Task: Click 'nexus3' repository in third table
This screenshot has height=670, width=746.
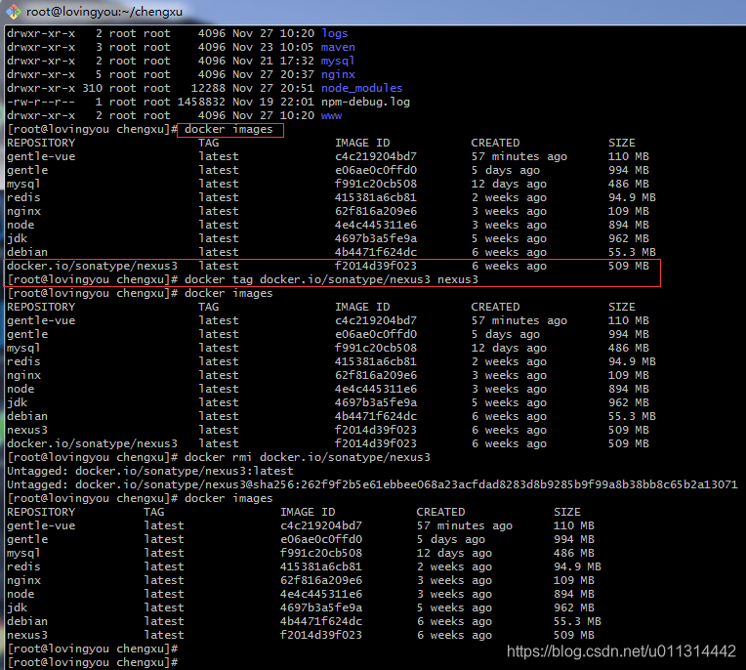Action: pyautogui.click(x=27, y=635)
